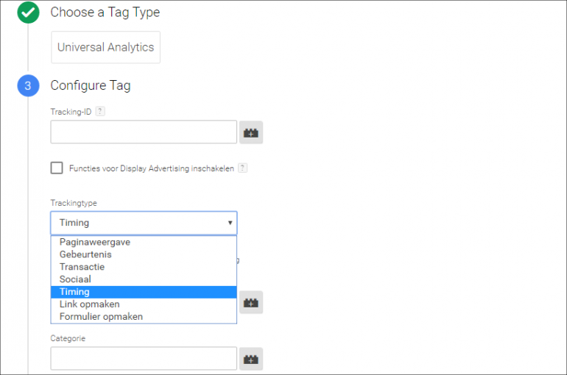Screen dimensions: 567x375
Task: Open help icon beside Display Advertising option
Action: click(x=243, y=168)
